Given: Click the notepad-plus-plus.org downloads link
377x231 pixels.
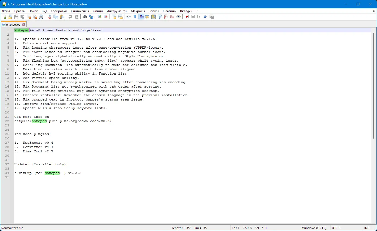Looking at the screenshot, I should coord(63,121).
